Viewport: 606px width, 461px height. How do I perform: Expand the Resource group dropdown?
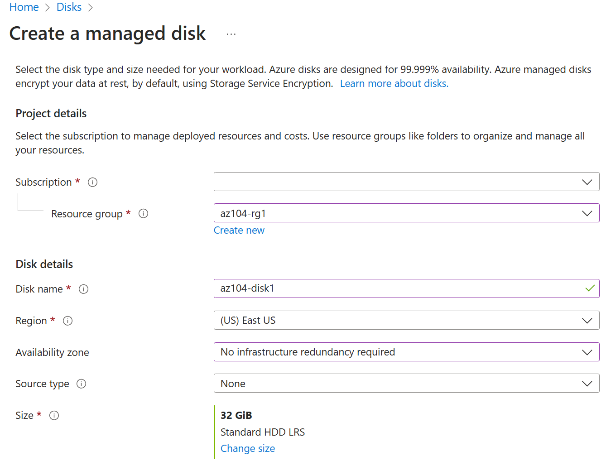point(406,213)
